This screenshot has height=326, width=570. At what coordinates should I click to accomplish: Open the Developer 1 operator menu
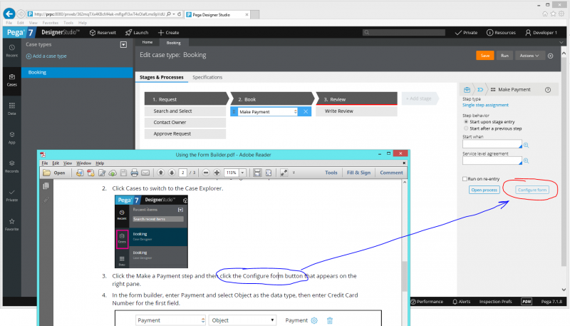[541, 32]
